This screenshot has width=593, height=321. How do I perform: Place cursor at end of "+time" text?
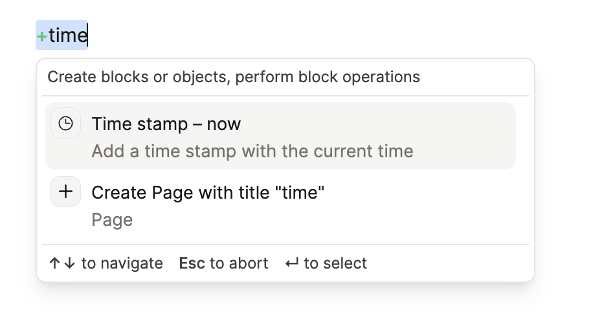coord(87,35)
